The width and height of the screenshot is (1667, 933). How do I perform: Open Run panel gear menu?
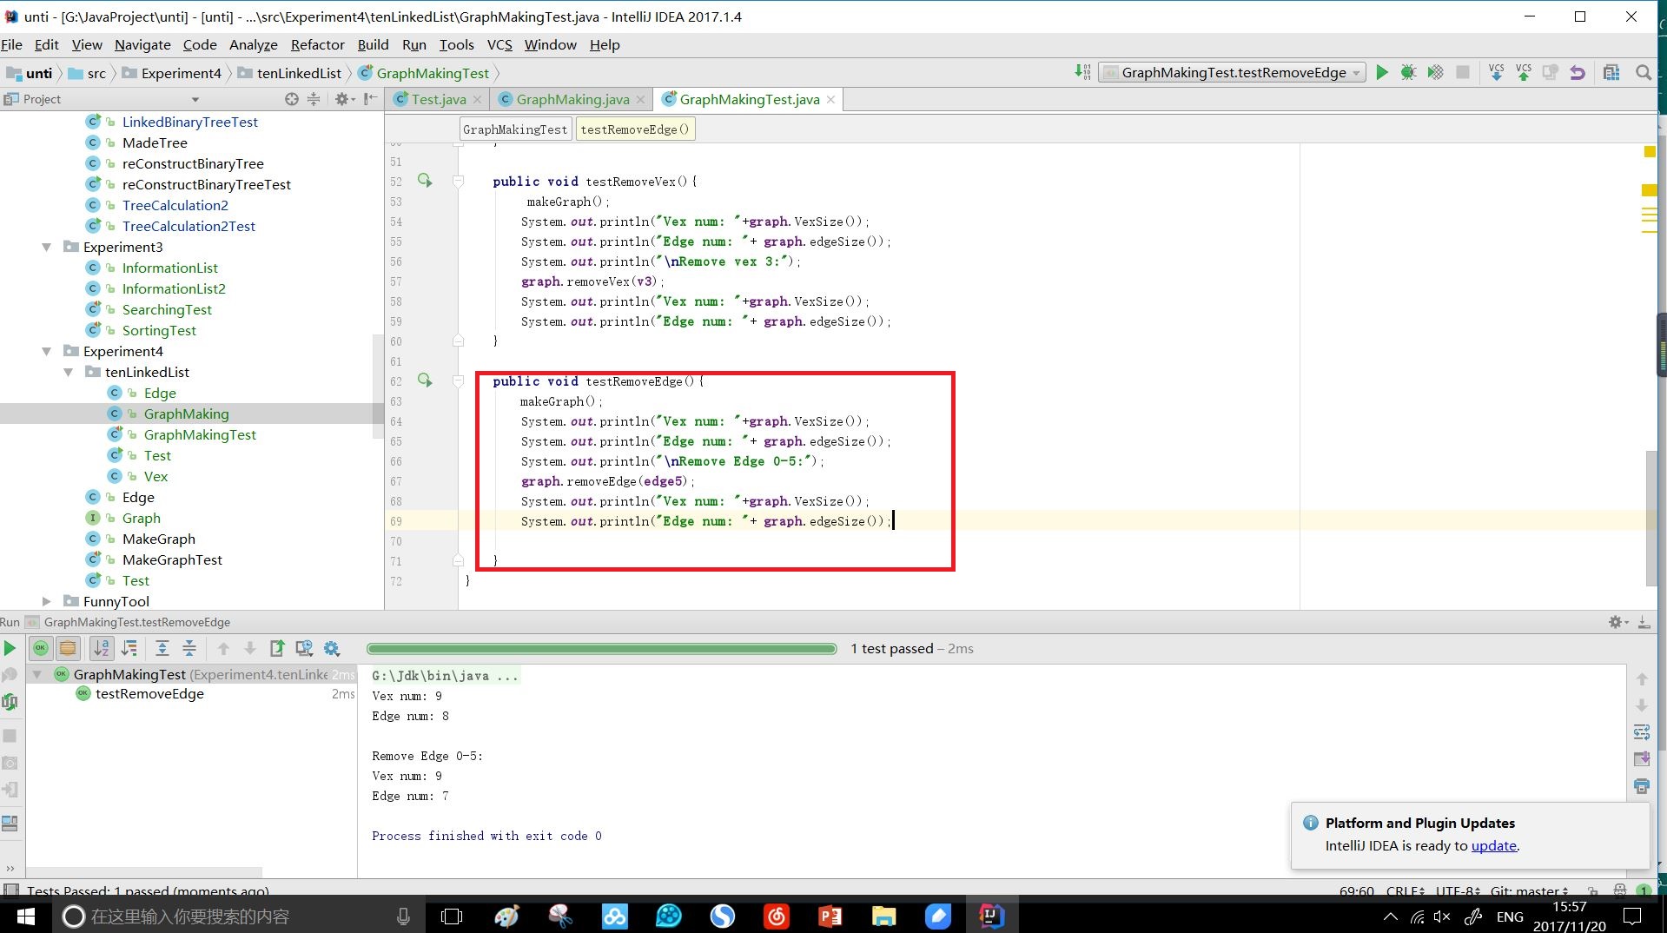point(1617,622)
